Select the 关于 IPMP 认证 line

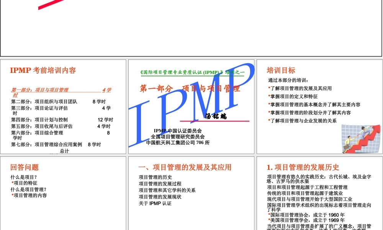point(155,203)
